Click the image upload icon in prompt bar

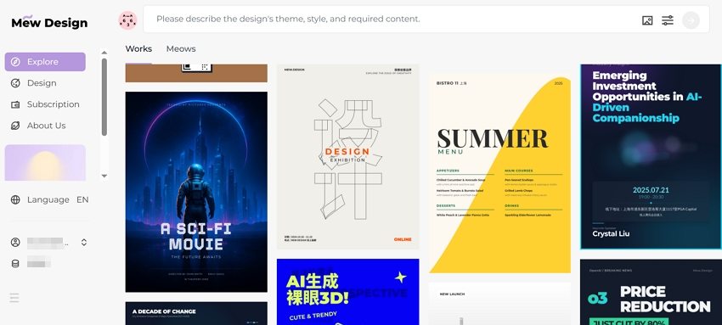(647, 20)
